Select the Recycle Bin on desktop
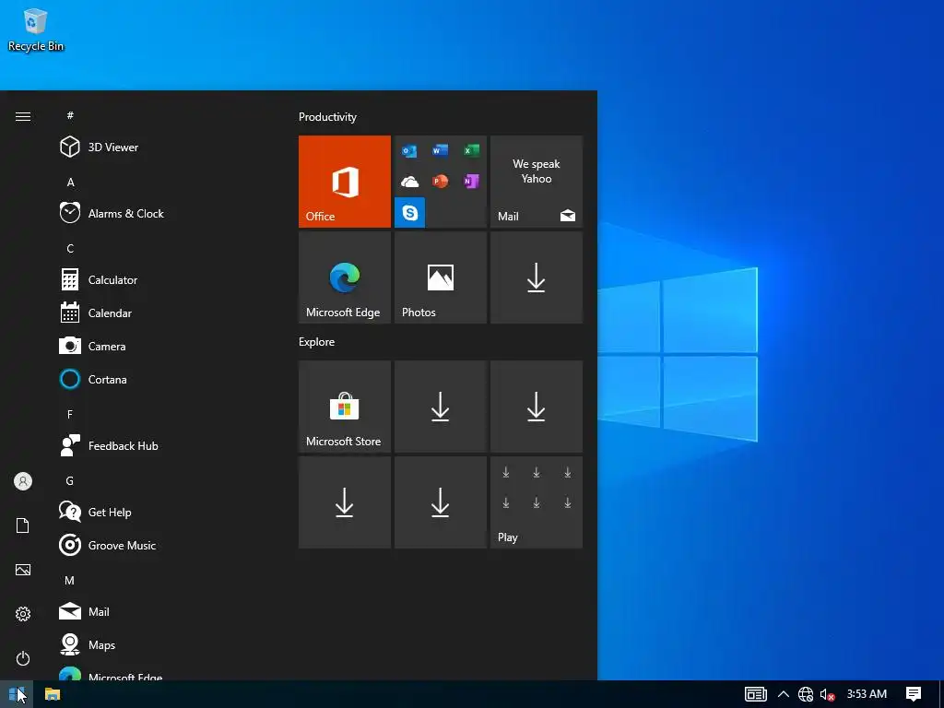This screenshot has width=944, height=708. pyautogui.click(x=36, y=30)
